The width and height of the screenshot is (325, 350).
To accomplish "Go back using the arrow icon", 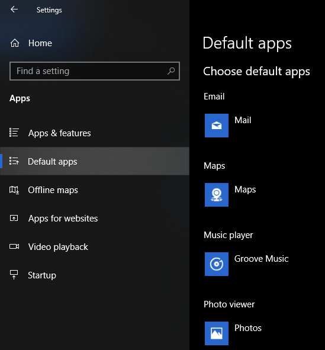I will pos(14,9).
